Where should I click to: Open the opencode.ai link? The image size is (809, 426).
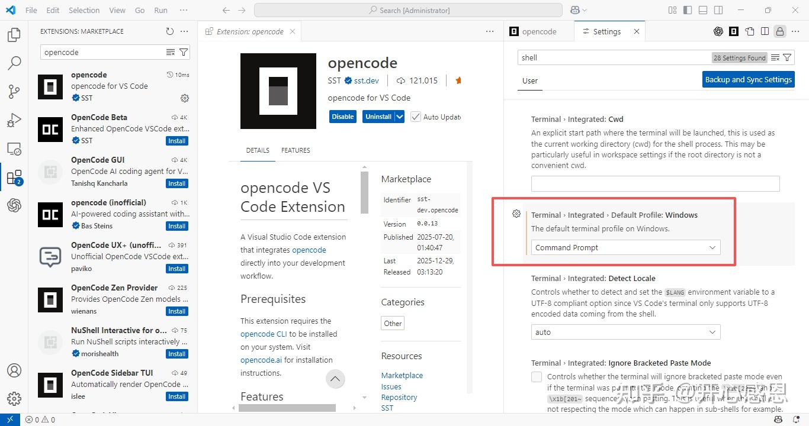coord(261,360)
